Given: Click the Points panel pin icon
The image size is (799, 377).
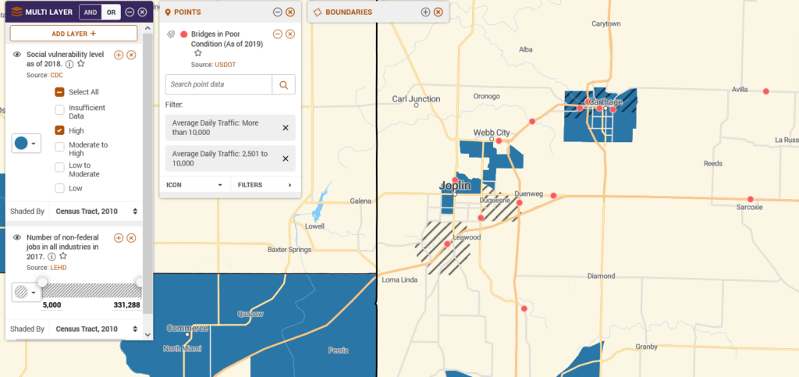Looking at the screenshot, I should (168, 12).
